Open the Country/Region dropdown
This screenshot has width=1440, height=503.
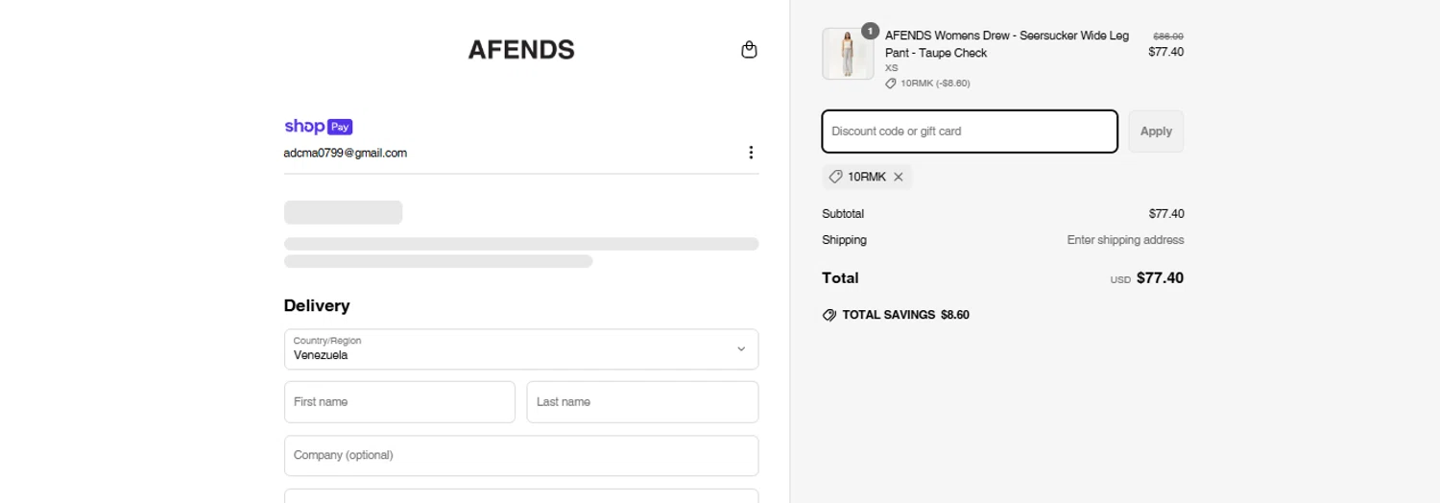pos(521,349)
